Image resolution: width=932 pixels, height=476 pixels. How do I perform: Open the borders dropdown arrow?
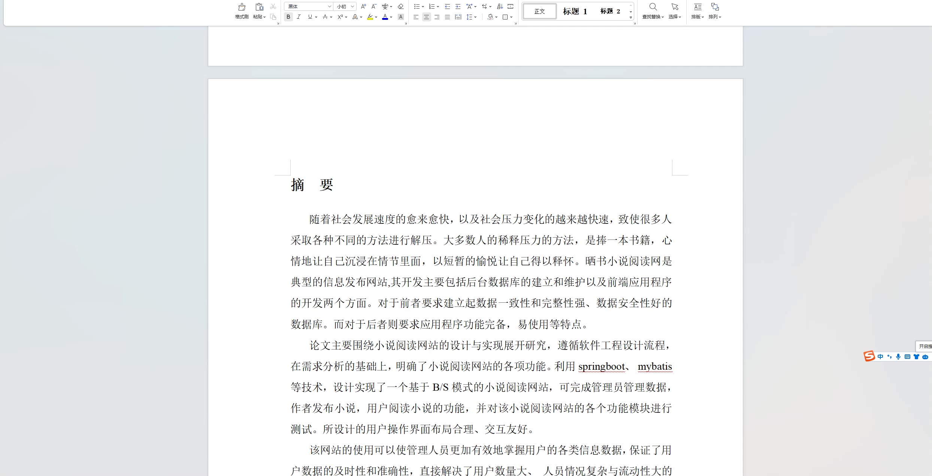pyautogui.click(x=511, y=17)
